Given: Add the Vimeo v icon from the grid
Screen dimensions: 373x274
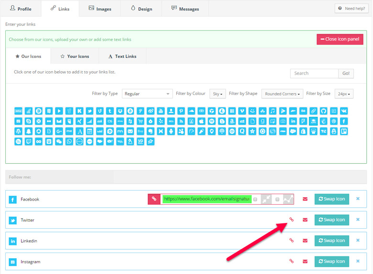Looking at the screenshot, I should (242, 111).
